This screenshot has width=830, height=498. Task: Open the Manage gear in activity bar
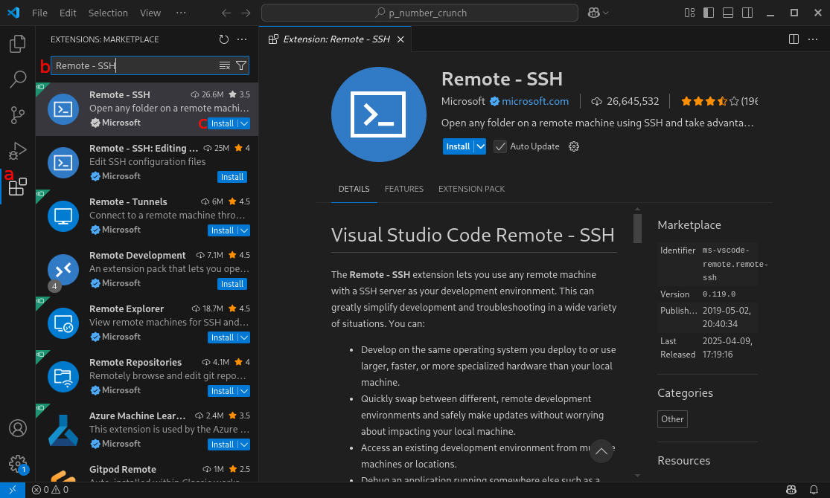[x=17, y=464]
